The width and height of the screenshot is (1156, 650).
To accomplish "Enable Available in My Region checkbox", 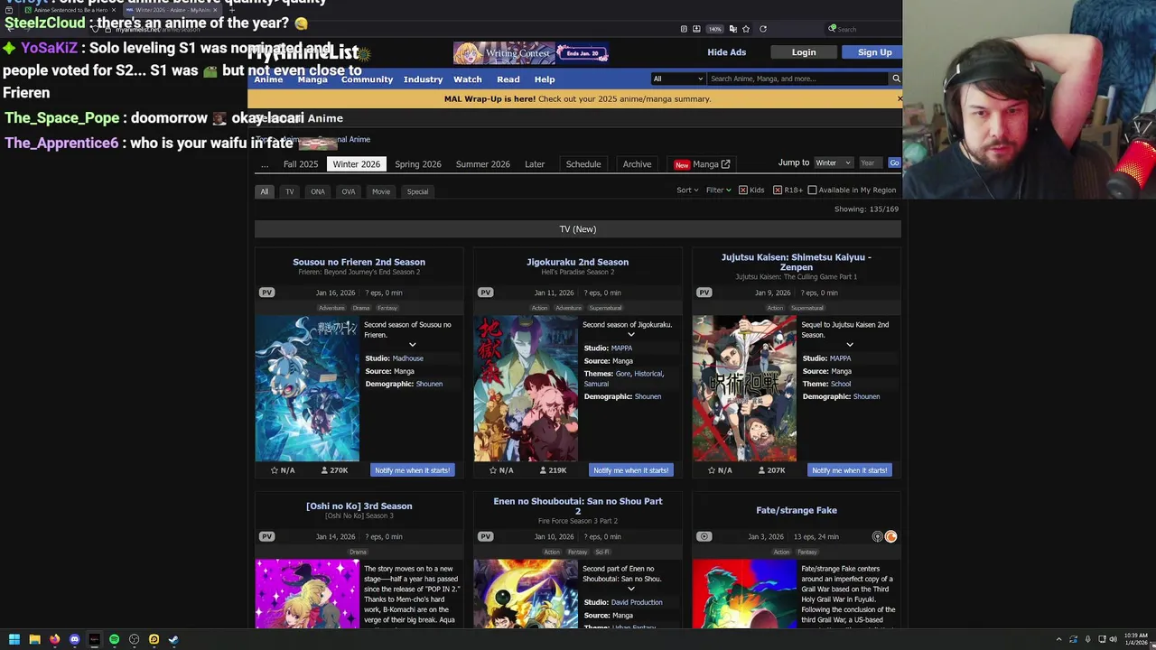I will tap(812, 190).
